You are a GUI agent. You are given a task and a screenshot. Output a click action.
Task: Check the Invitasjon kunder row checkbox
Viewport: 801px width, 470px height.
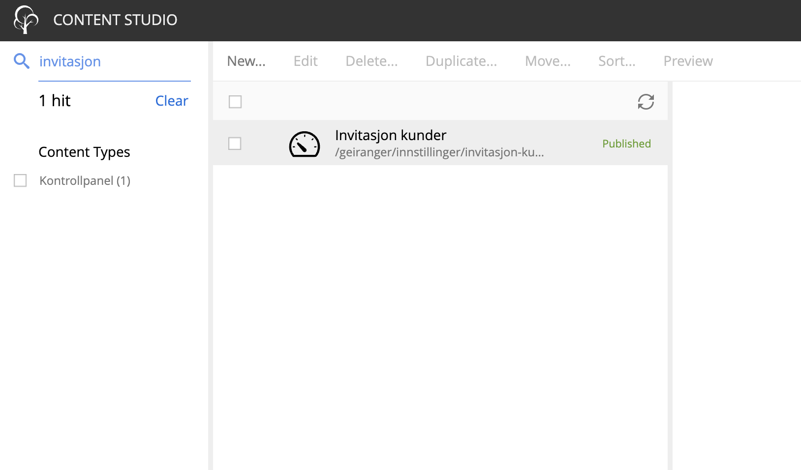tap(235, 144)
